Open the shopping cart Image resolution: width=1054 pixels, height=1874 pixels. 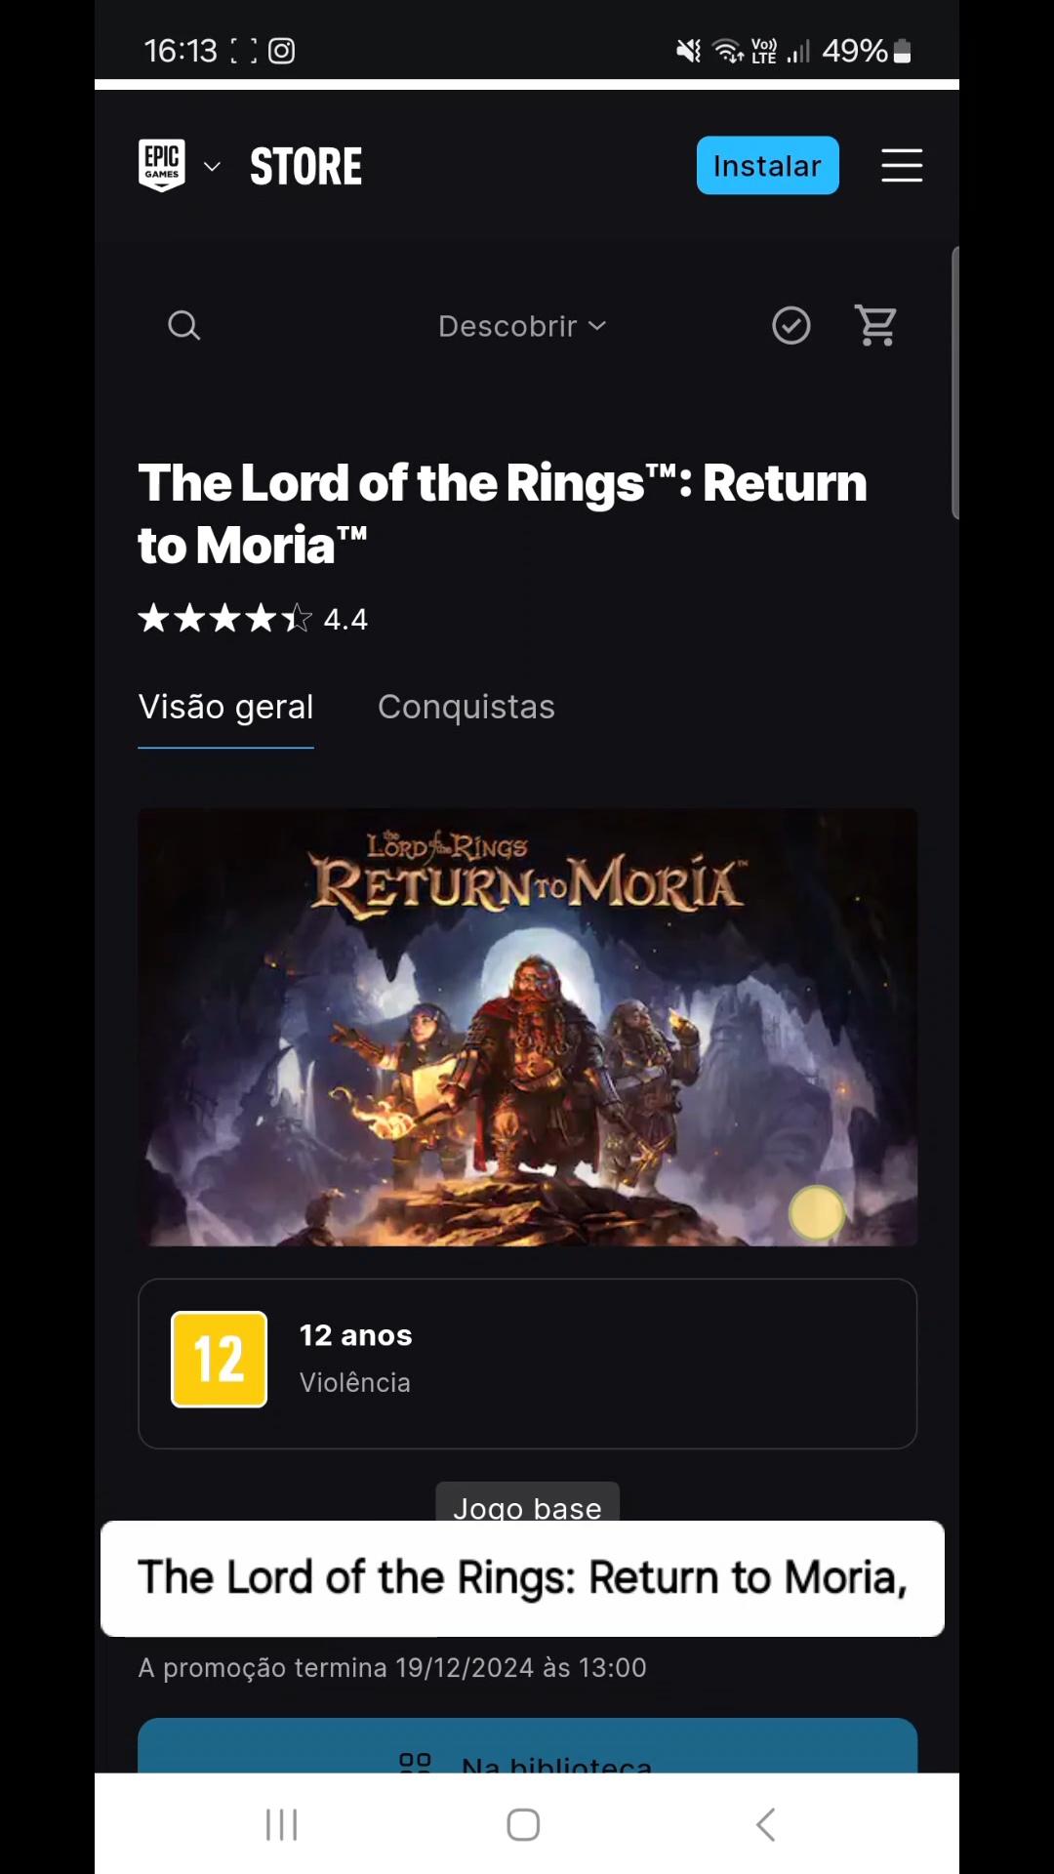tap(876, 325)
